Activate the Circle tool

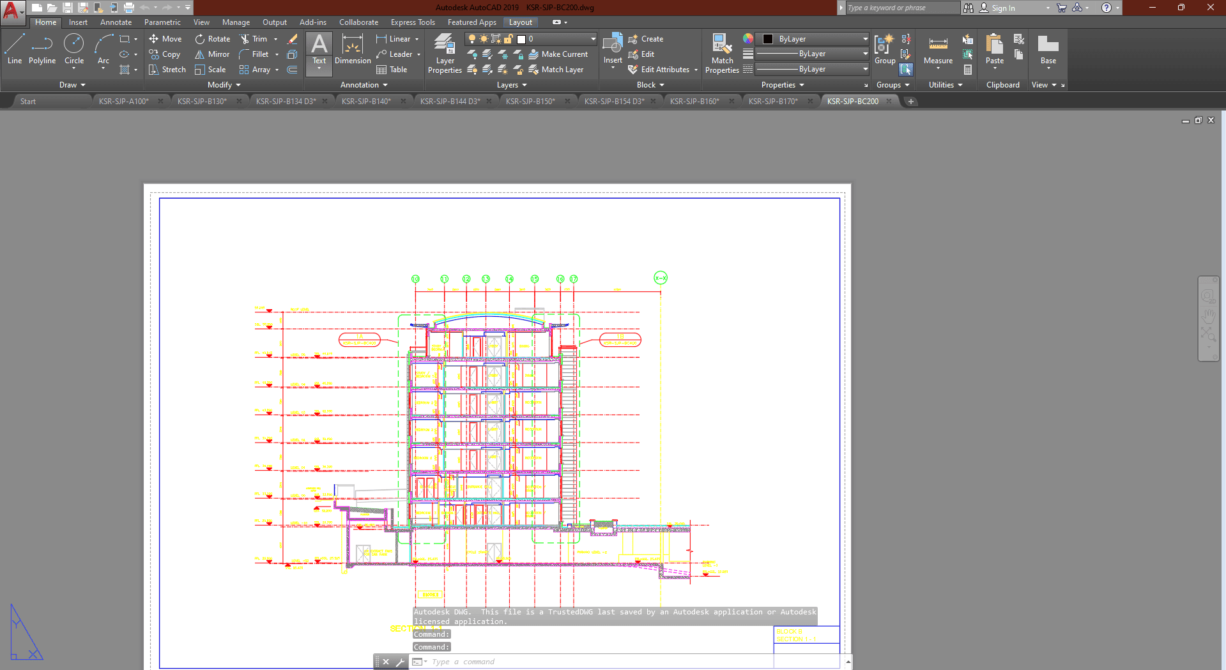[74, 49]
